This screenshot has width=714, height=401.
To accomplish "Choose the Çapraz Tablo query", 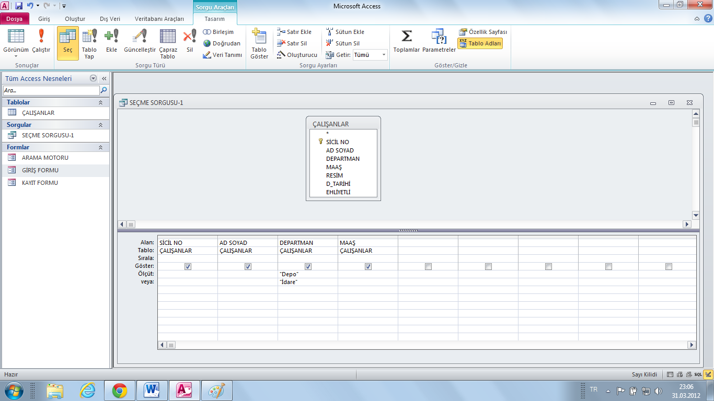I will pos(168,43).
